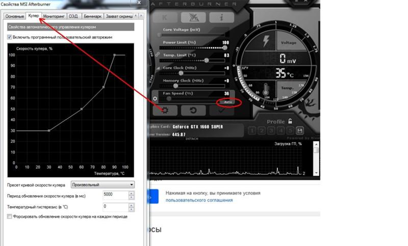
Task: Click the tab strip right scroll arrow
Action: (x=141, y=16)
